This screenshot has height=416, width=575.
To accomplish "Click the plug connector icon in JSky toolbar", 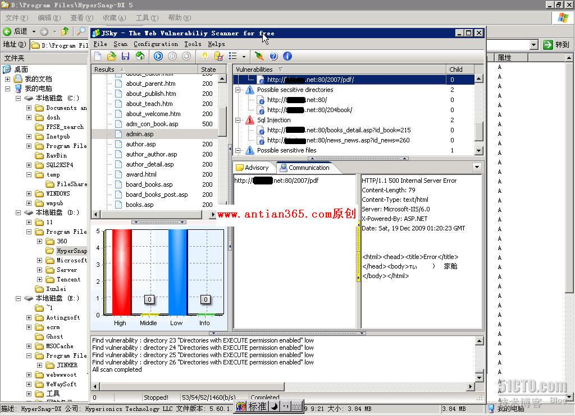I will click(x=259, y=56).
